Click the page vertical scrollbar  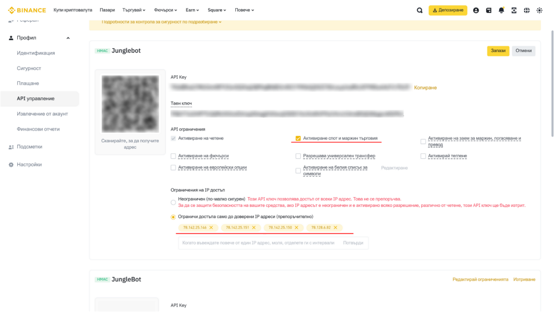point(552,83)
